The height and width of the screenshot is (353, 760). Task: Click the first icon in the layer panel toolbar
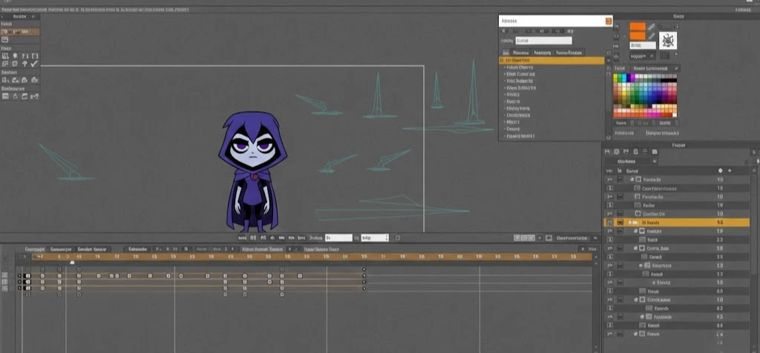tap(608, 151)
